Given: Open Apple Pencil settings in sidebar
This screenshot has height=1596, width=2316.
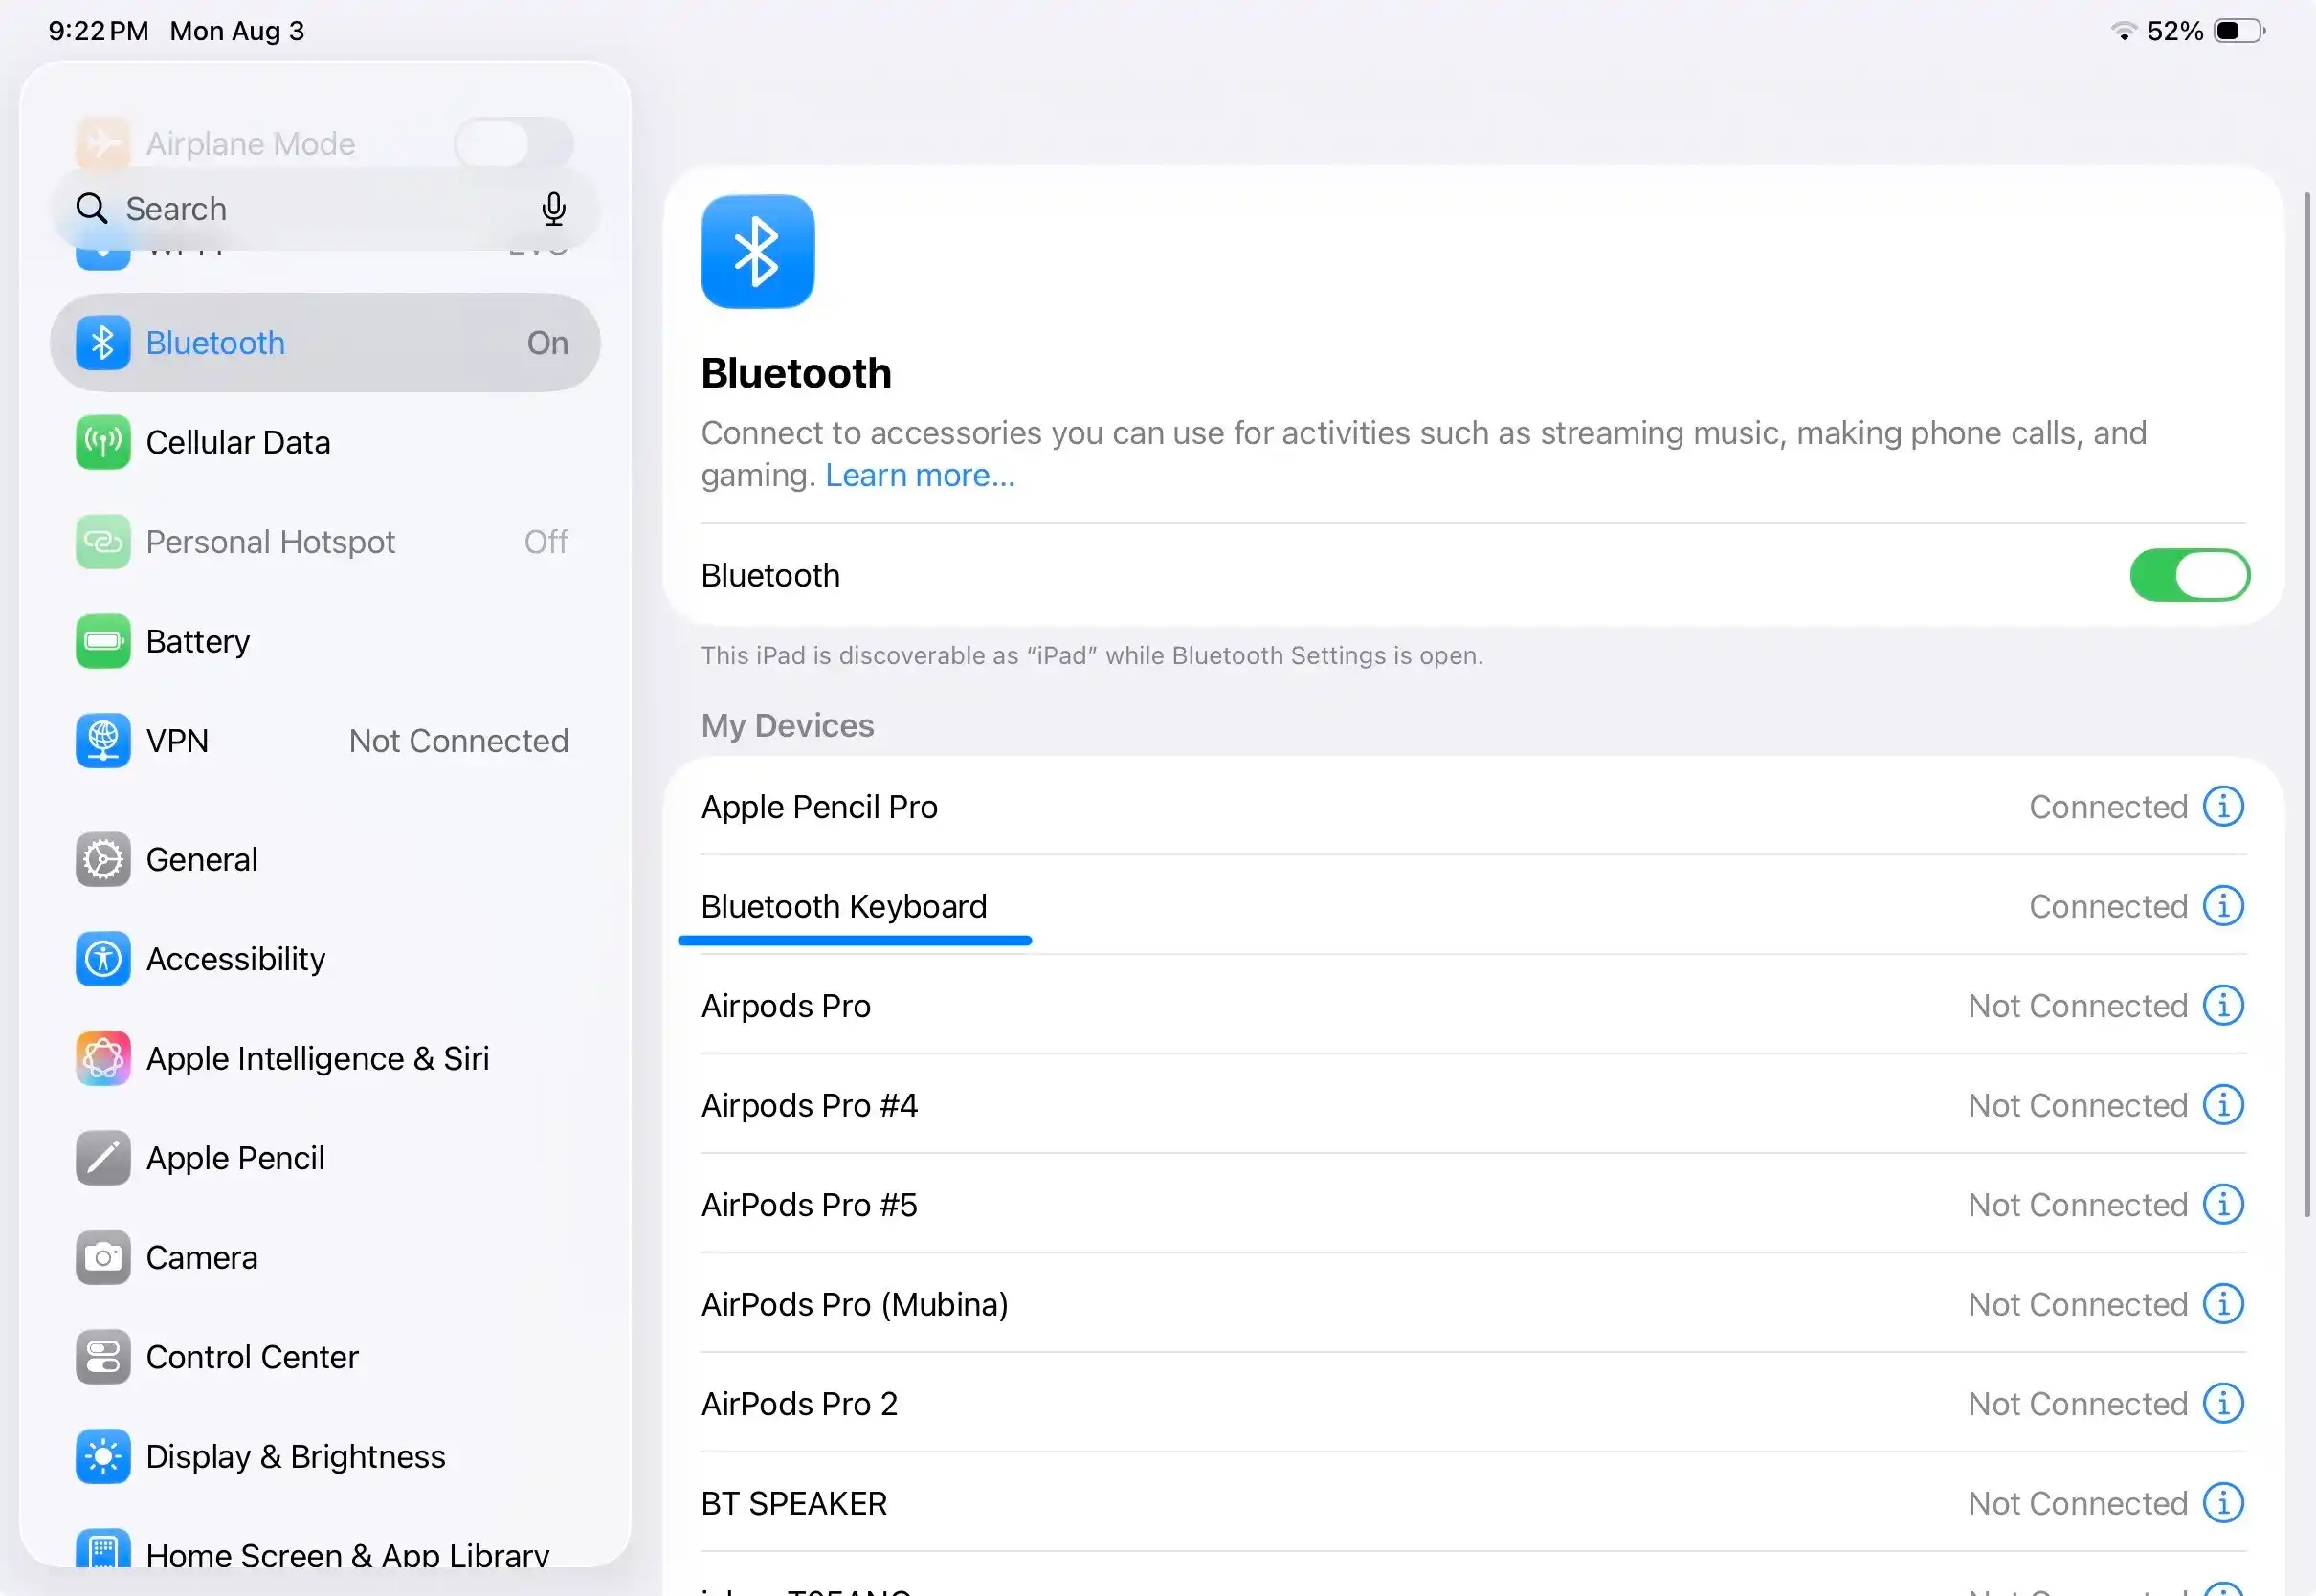Looking at the screenshot, I should click(325, 1158).
